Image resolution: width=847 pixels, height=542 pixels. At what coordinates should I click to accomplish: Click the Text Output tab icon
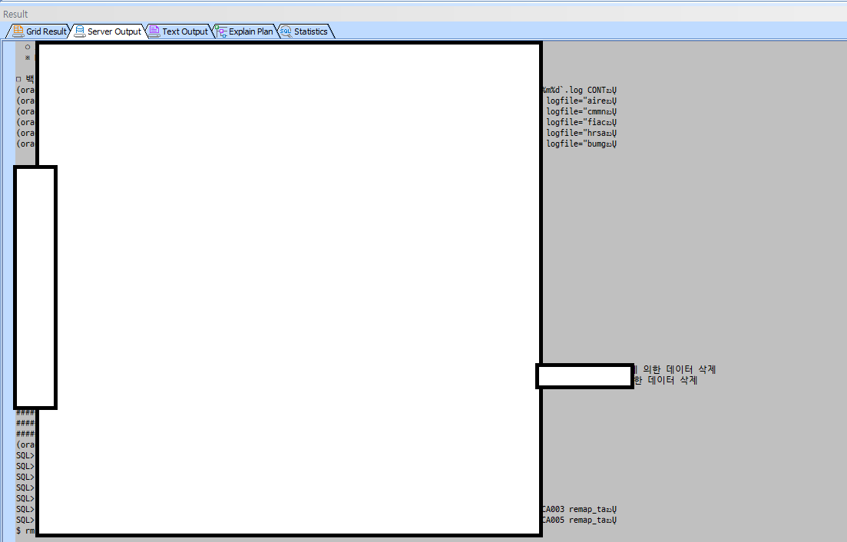tap(154, 31)
